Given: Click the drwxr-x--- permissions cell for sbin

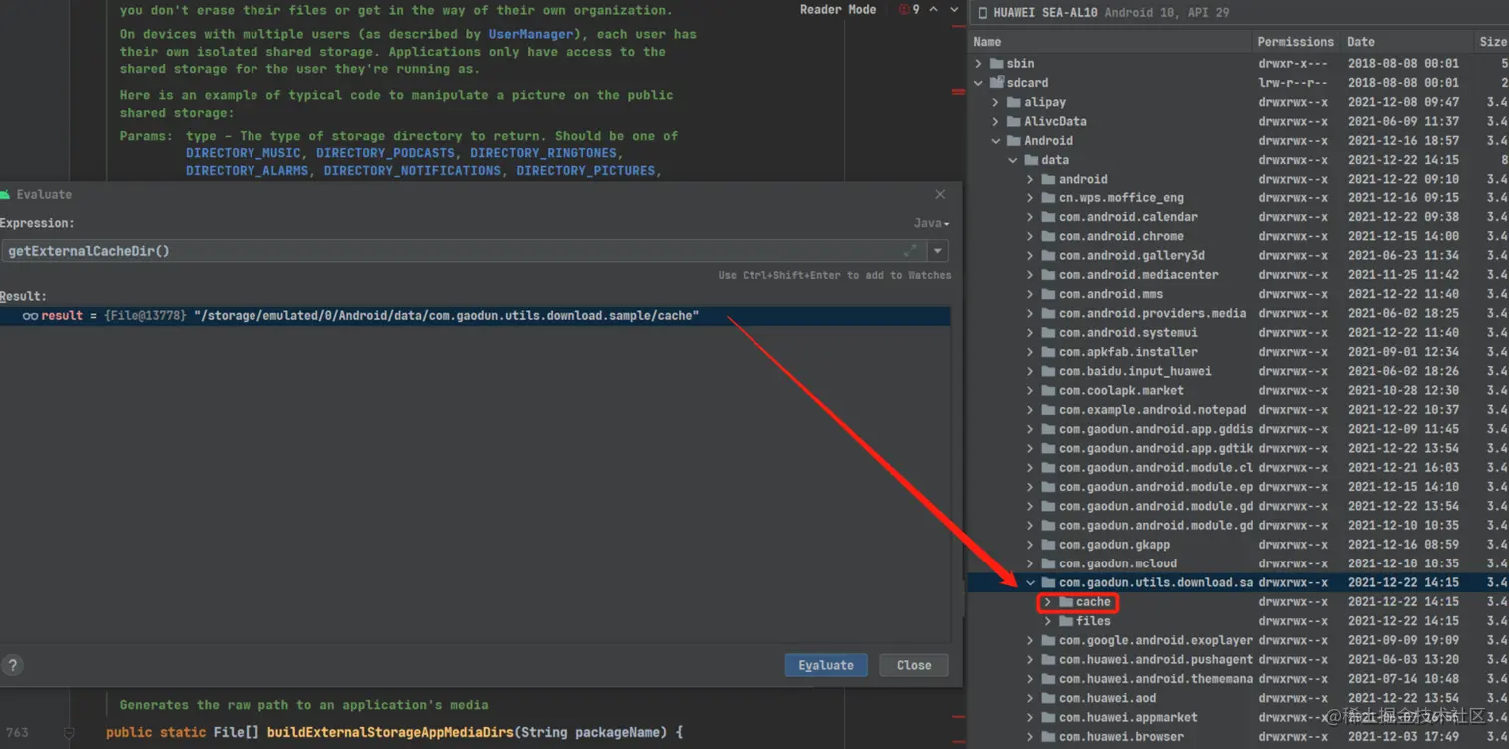Looking at the screenshot, I should pyautogui.click(x=1293, y=64).
